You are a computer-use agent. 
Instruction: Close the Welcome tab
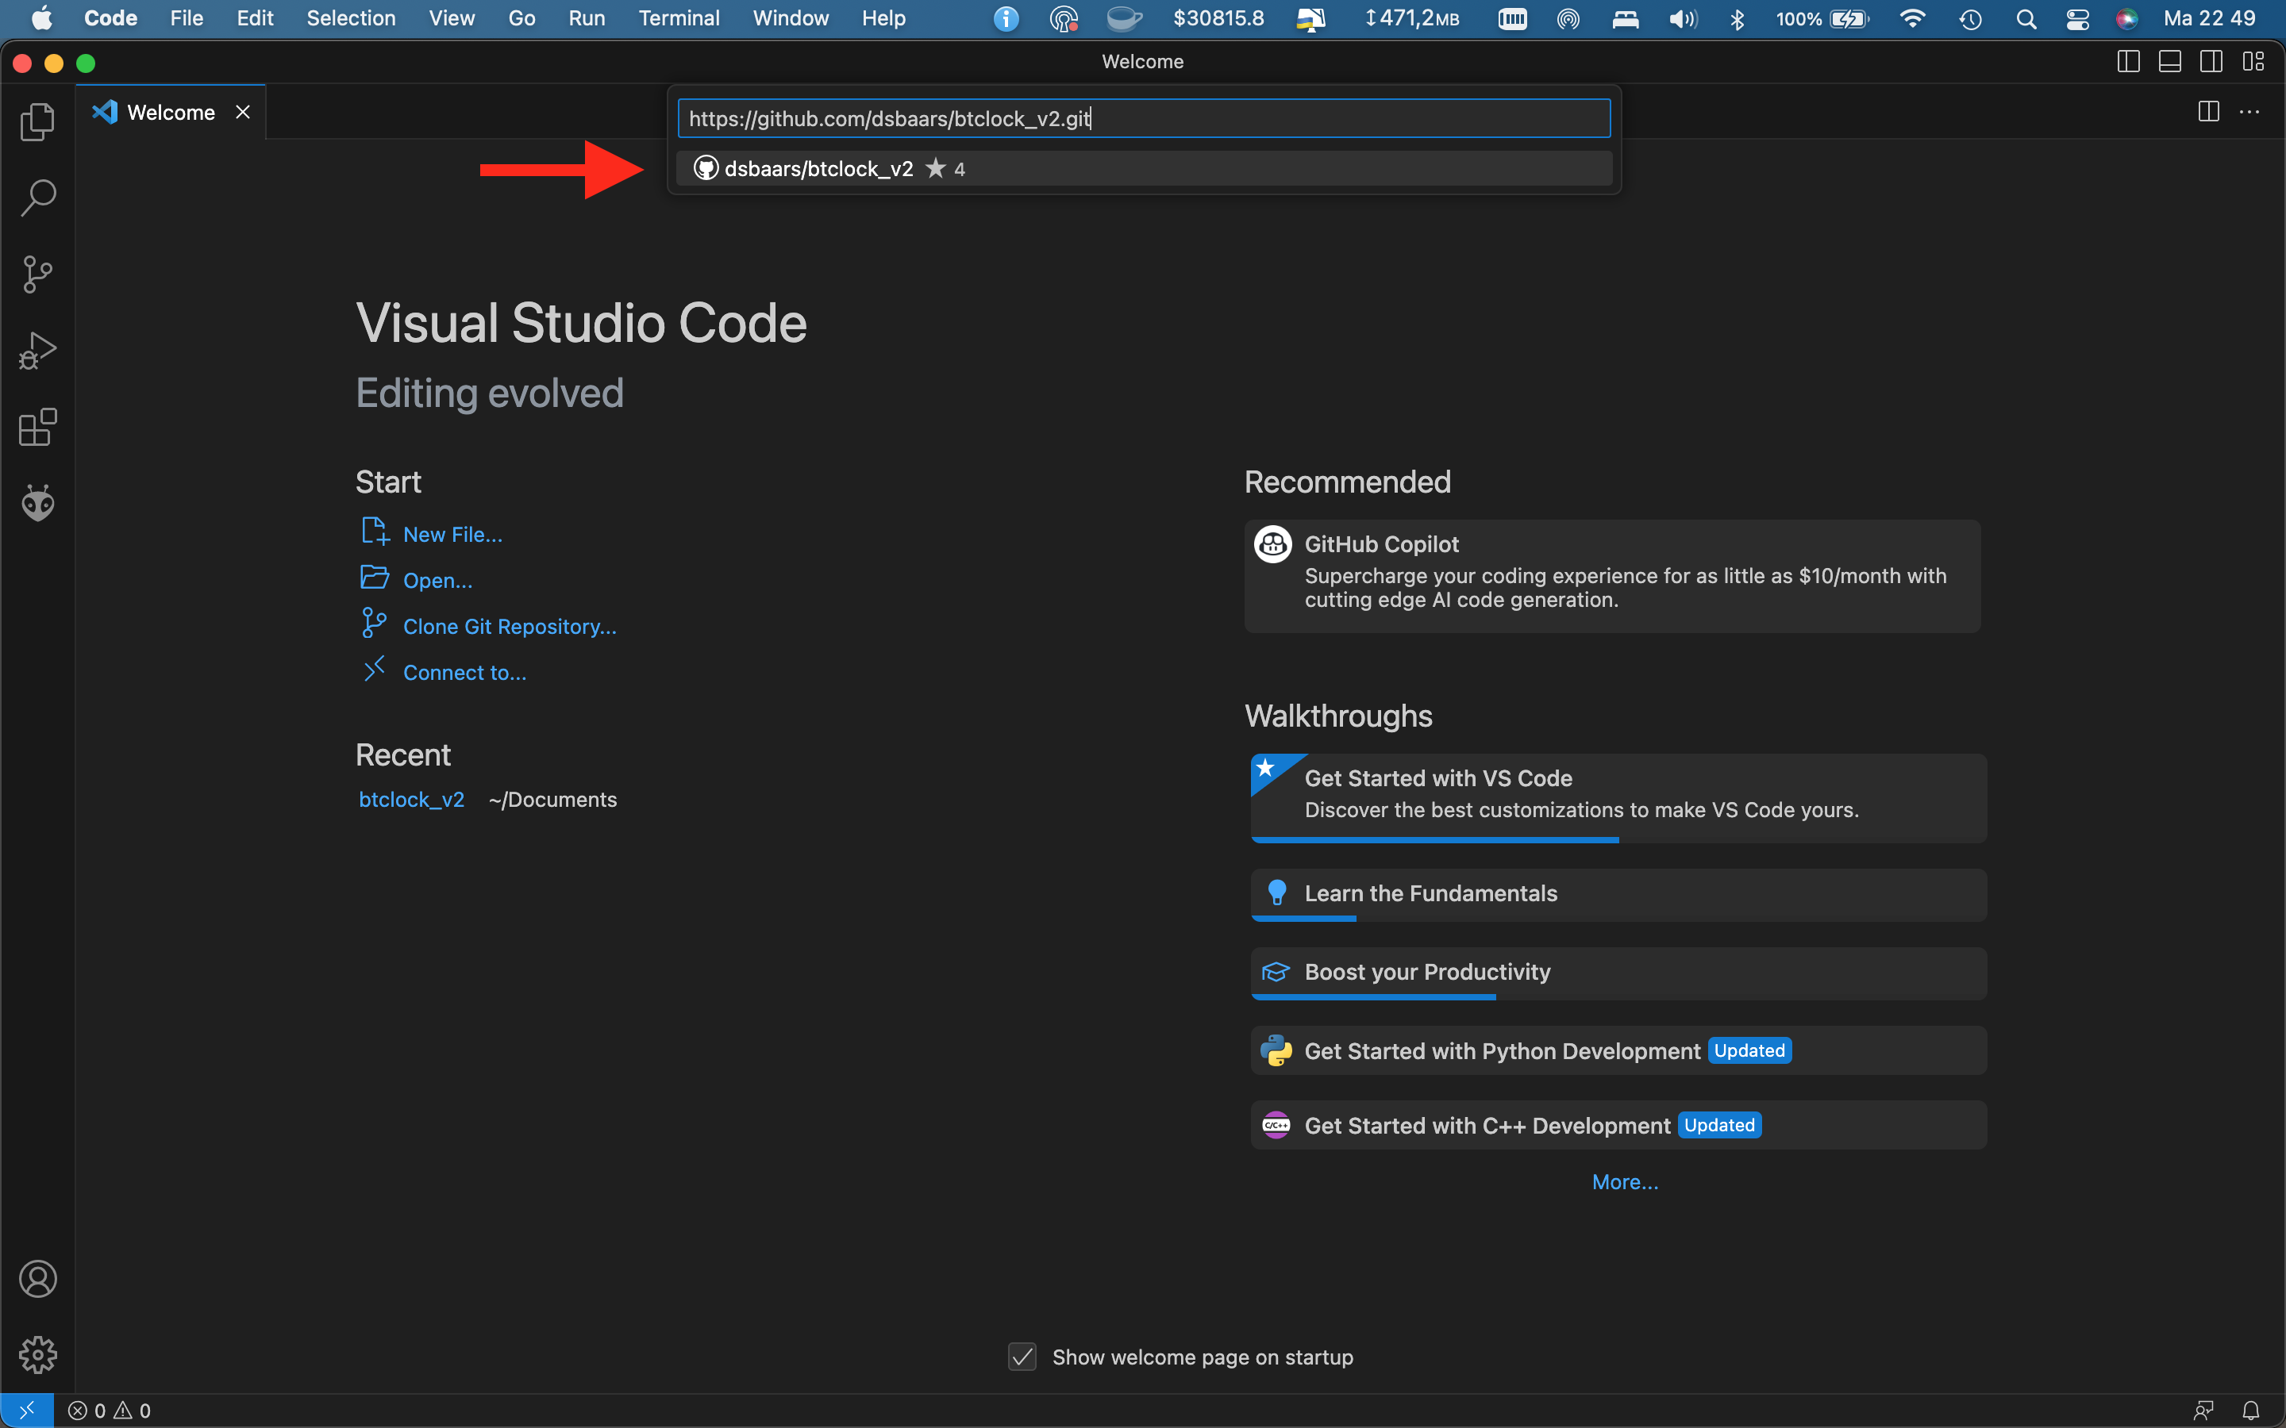[x=243, y=113]
